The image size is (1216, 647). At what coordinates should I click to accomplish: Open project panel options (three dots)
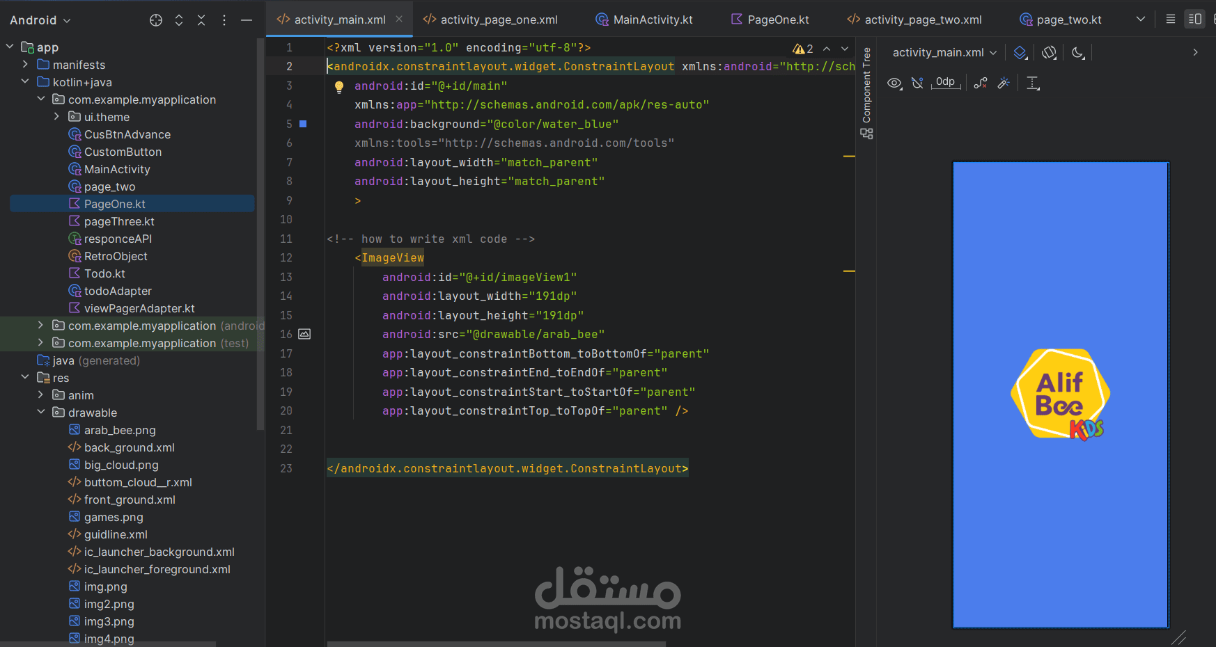point(224,20)
